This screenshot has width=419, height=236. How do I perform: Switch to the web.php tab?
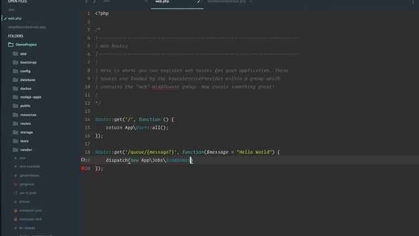tap(162, 1)
